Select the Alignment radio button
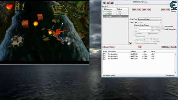The height and width of the screenshot is (100, 178). [151, 39]
